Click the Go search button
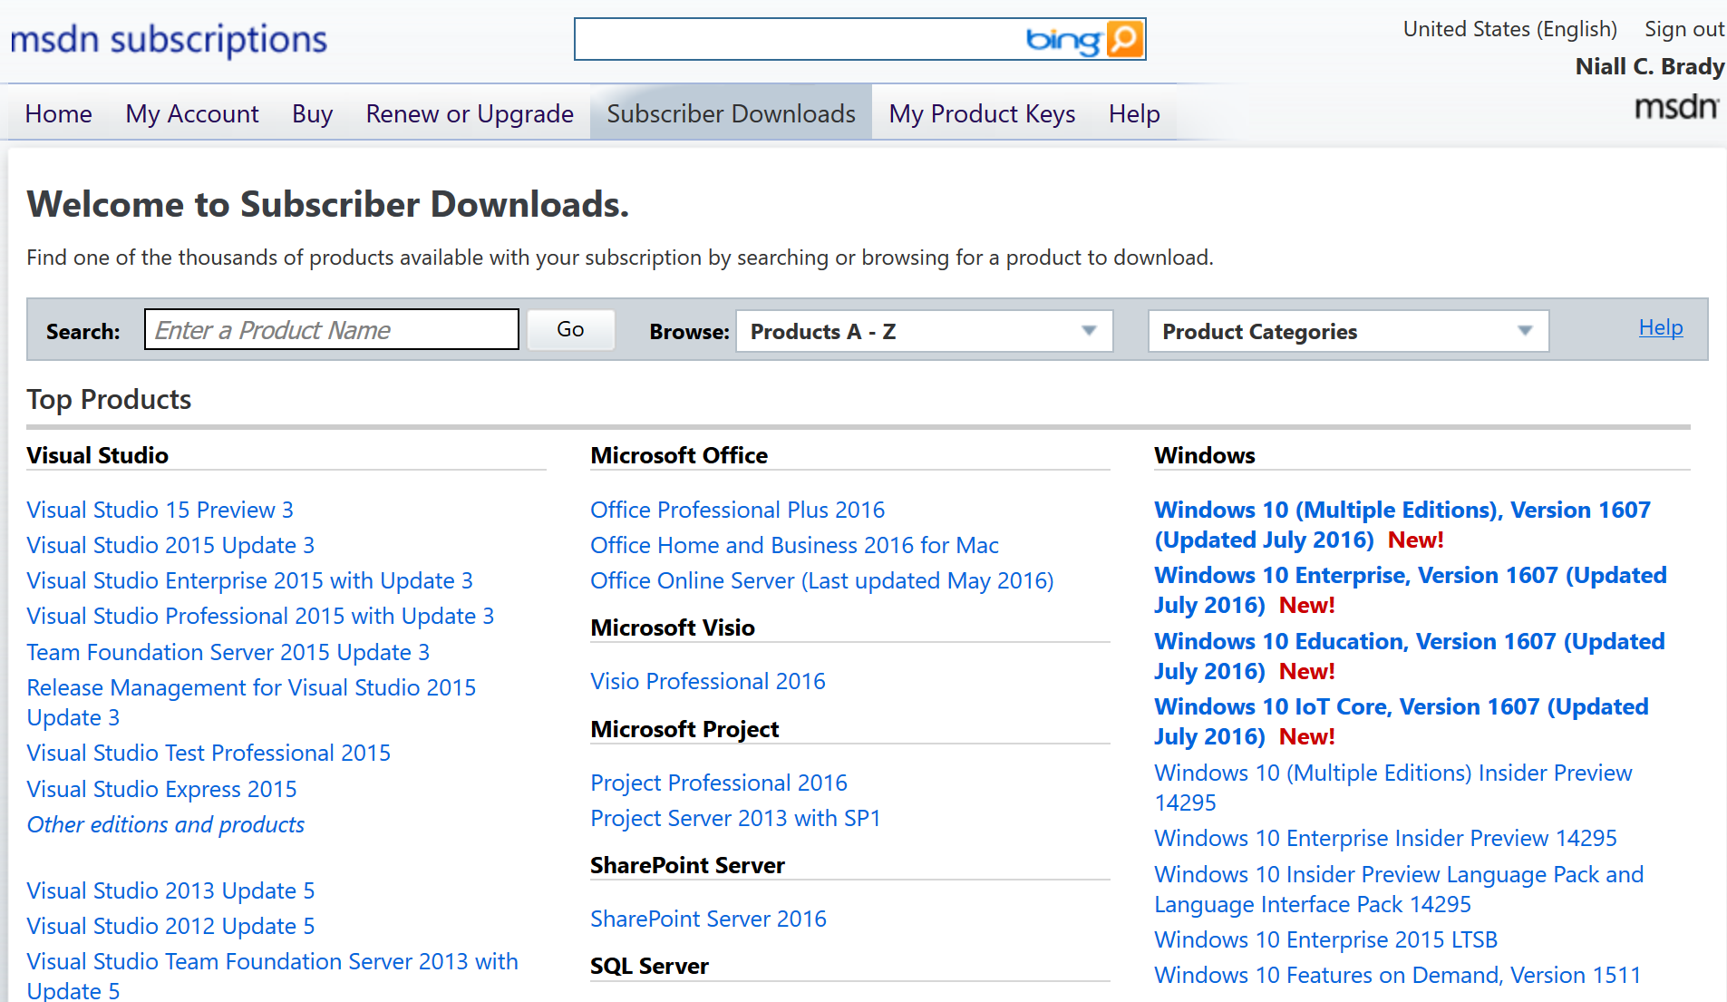1727x1002 pixels. [x=570, y=329]
